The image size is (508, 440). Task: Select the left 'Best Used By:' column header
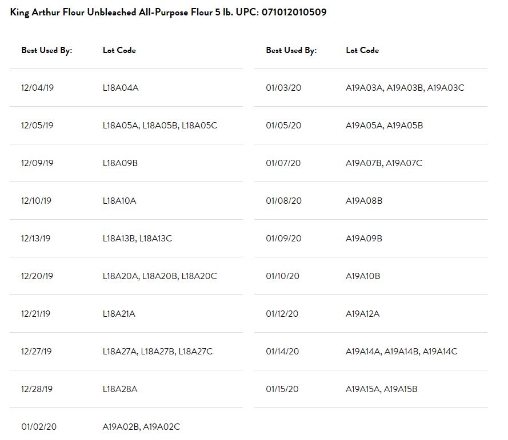click(47, 50)
